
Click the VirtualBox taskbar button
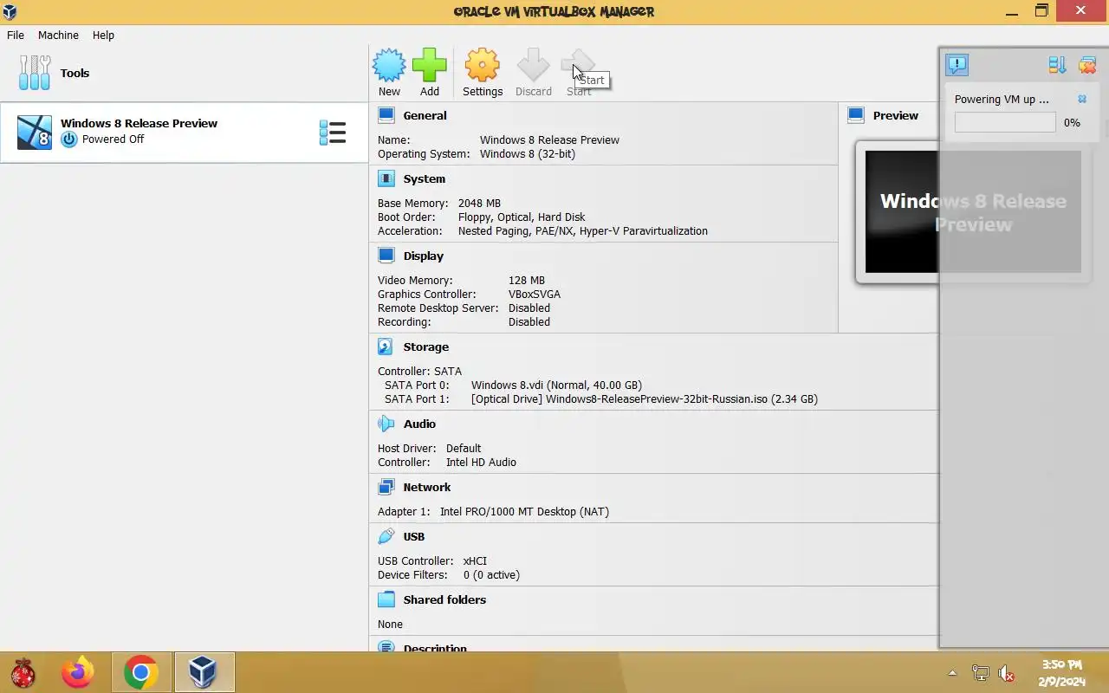point(204,672)
